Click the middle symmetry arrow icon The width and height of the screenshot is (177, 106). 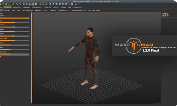[43, 4]
